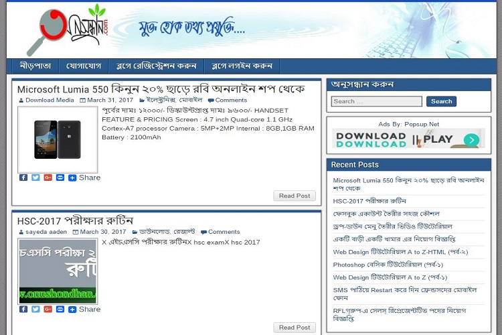This screenshot has height=335, width=502.
Task: Click the blue minus share icon under HSC post
Action: (60, 310)
